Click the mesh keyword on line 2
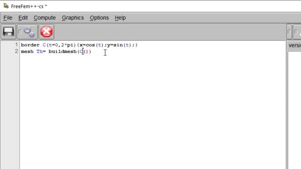Image resolution: width=301 pixels, height=169 pixels. (27, 52)
